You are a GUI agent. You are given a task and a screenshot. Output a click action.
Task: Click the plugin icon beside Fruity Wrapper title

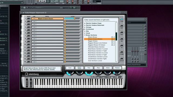point(23,13)
